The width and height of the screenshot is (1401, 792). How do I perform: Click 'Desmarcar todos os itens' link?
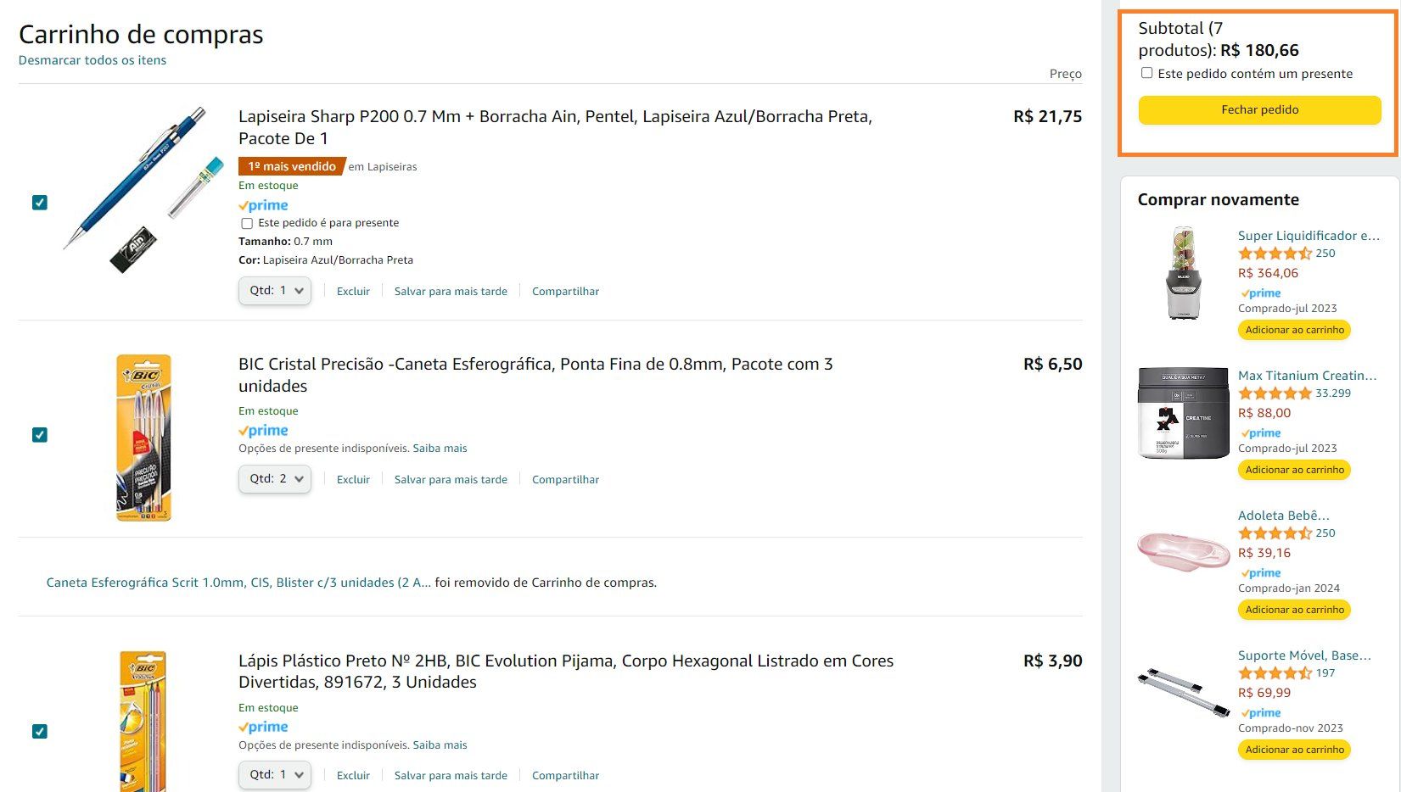92,60
